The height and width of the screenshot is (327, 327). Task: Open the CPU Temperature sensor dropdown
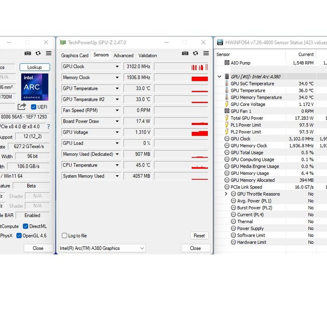117,165
